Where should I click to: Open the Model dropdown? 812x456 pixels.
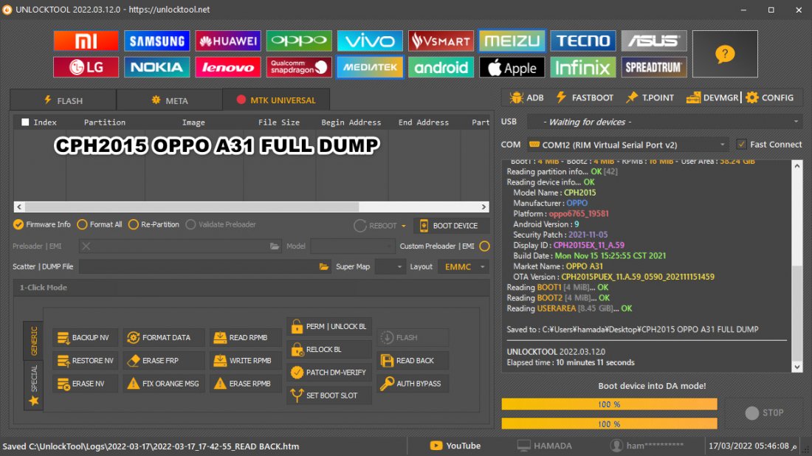[352, 246]
